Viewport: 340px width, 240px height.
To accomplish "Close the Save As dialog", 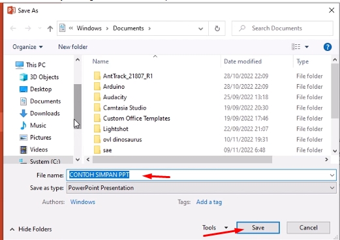I will (x=332, y=10).
